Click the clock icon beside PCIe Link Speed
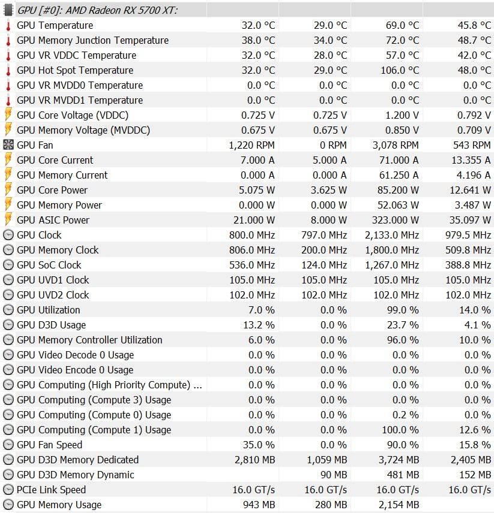Screen dimensions: 494x513 [x=8, y=490]
